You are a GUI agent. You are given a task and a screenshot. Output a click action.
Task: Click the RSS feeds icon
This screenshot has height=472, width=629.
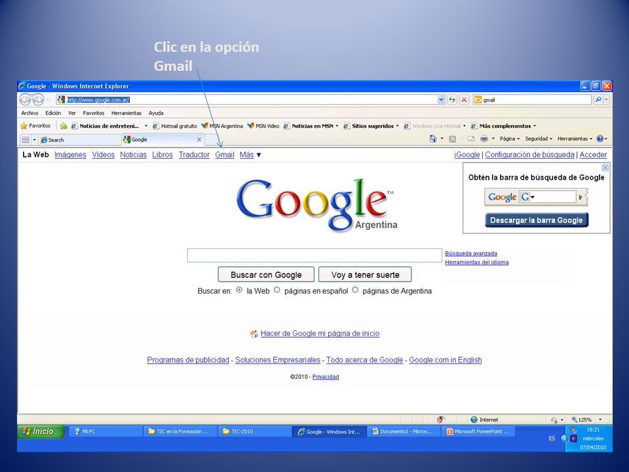coord(453,139)
